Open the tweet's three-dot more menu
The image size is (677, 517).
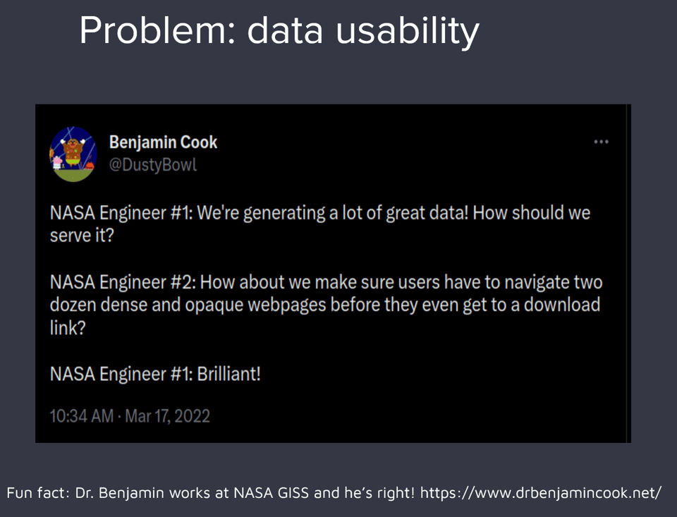coord(601,142)
